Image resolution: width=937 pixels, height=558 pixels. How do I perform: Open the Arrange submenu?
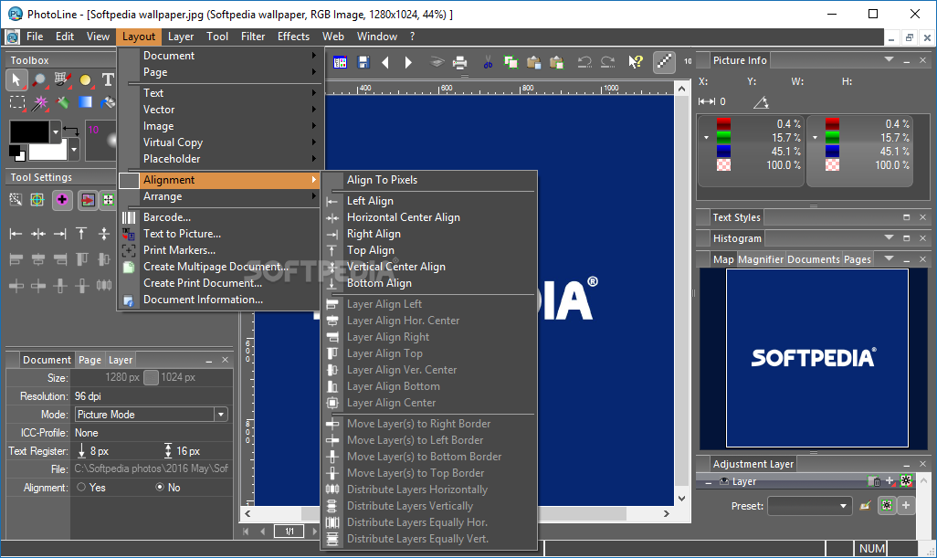(x=220, y=196)
